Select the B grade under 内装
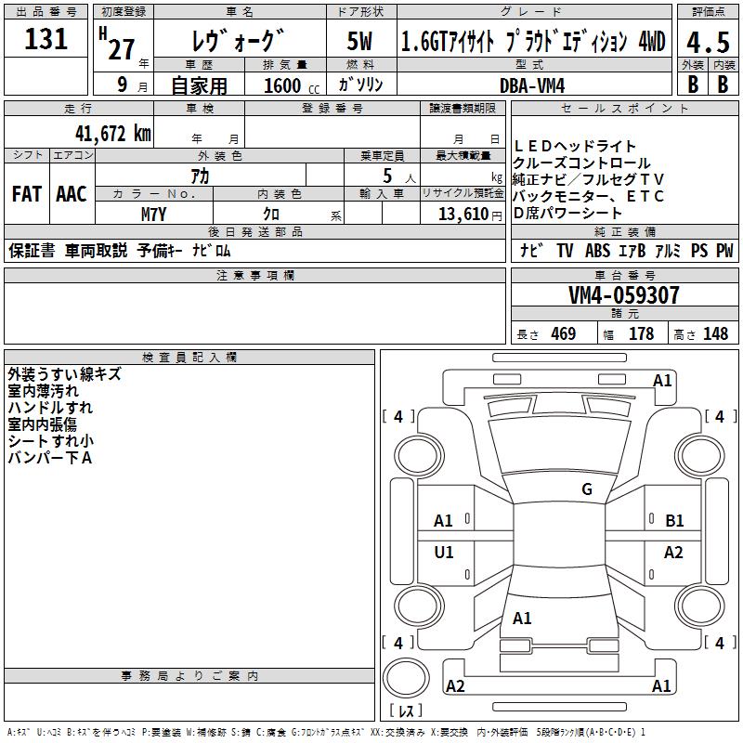This screenshot has width=743, height=743. tap(723, 85)
